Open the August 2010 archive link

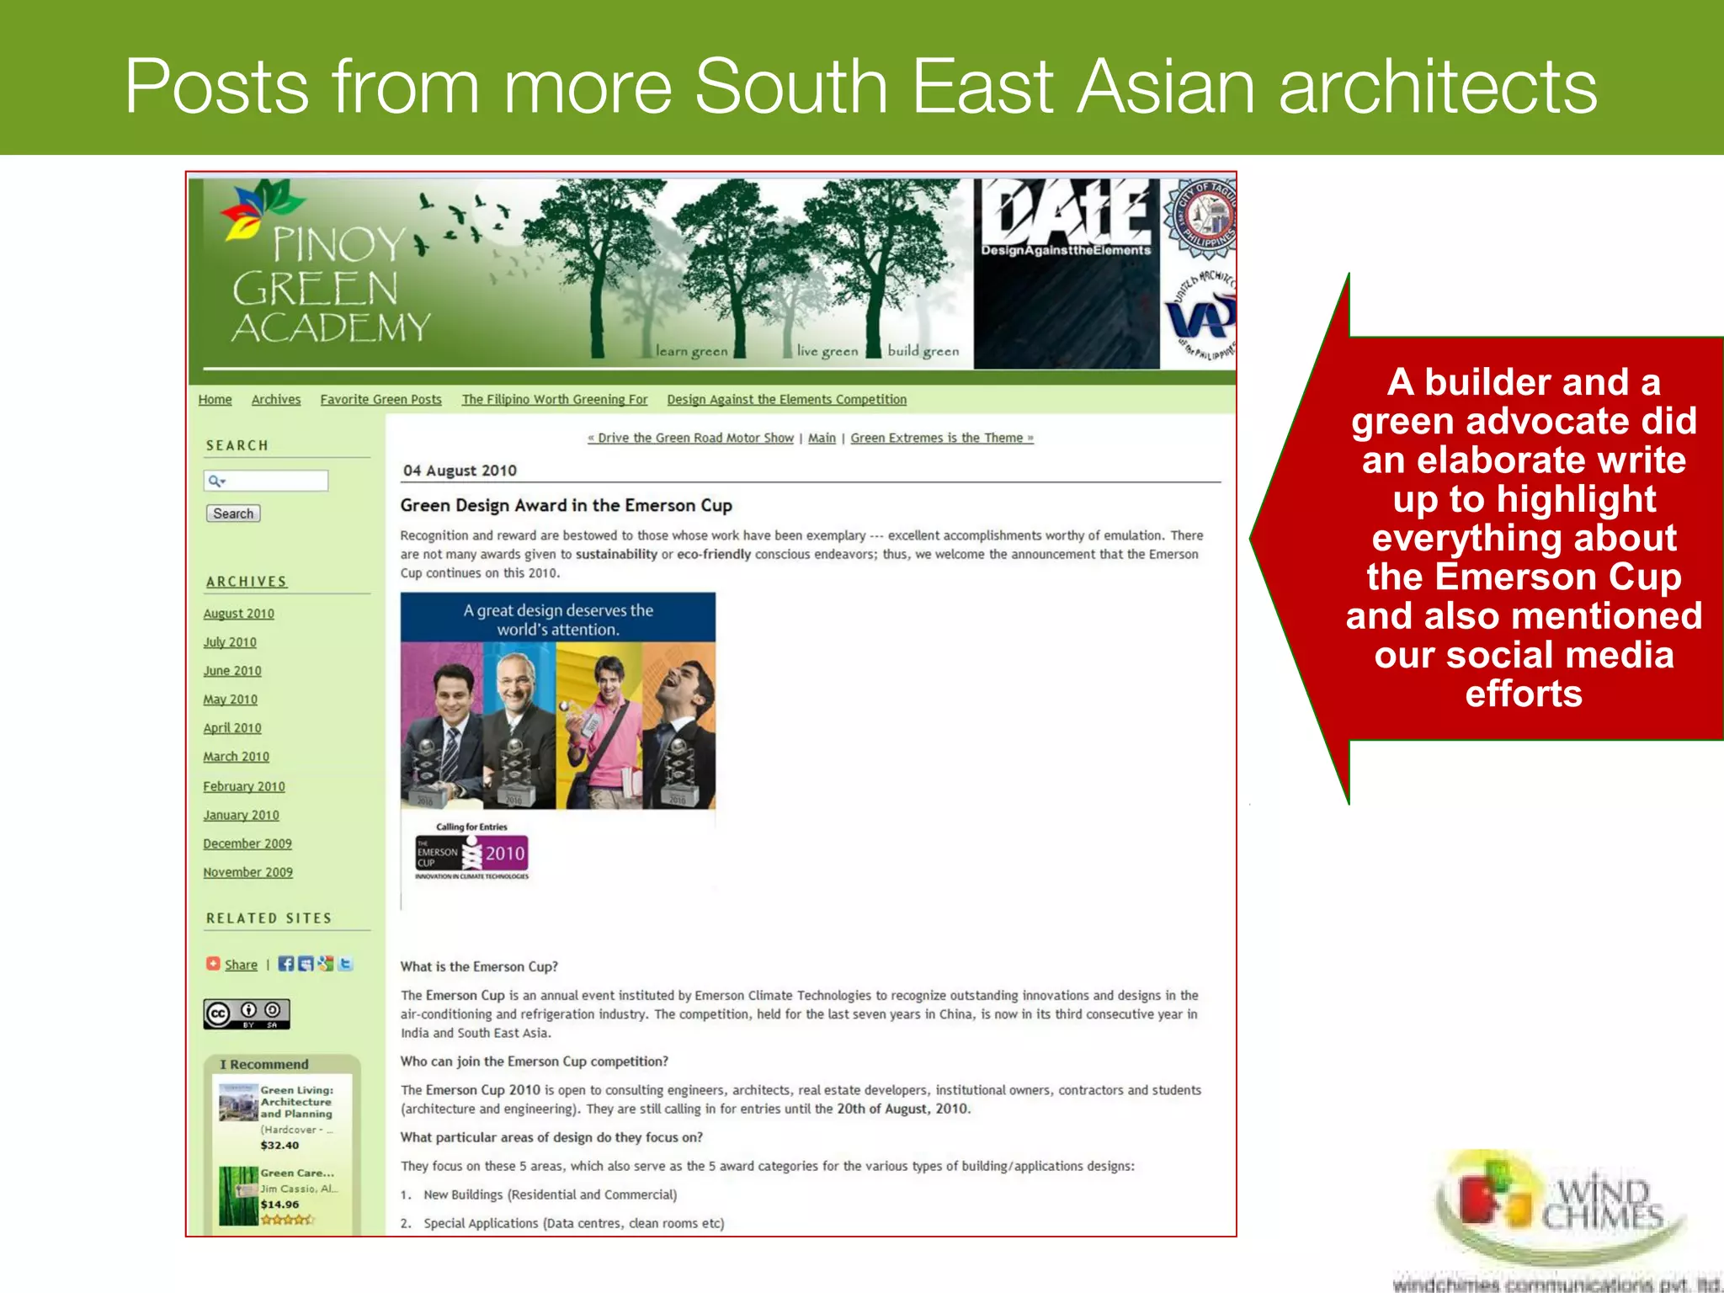click(x=238, y=614)
